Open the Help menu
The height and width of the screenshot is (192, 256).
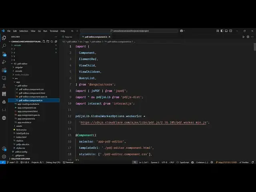(63, 31)
